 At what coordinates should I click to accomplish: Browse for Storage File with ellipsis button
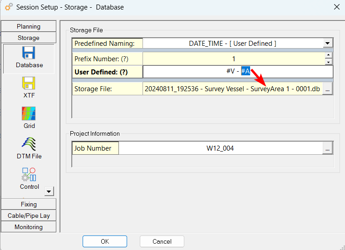pyautogui.click(x=328, y=89)
